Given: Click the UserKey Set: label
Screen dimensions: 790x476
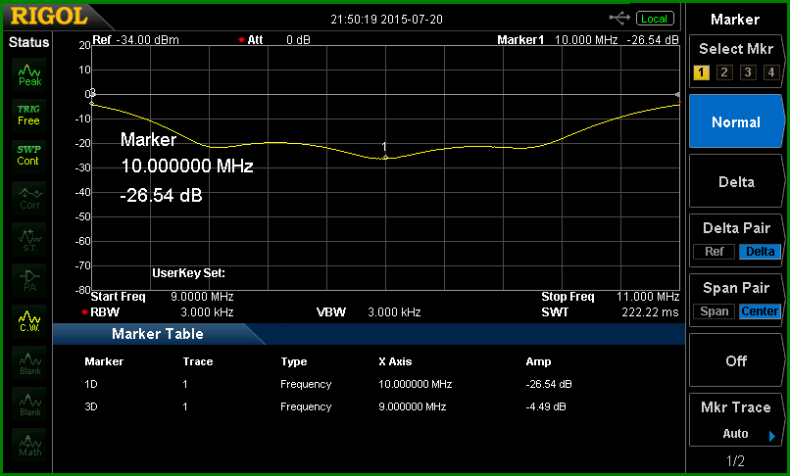Looking at the screenshot, I should click(188, 273).
